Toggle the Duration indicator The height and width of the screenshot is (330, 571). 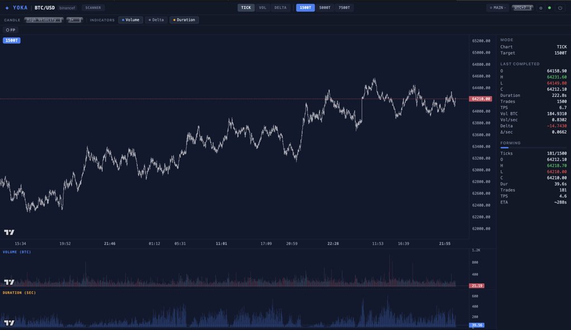tap(184, 20)
